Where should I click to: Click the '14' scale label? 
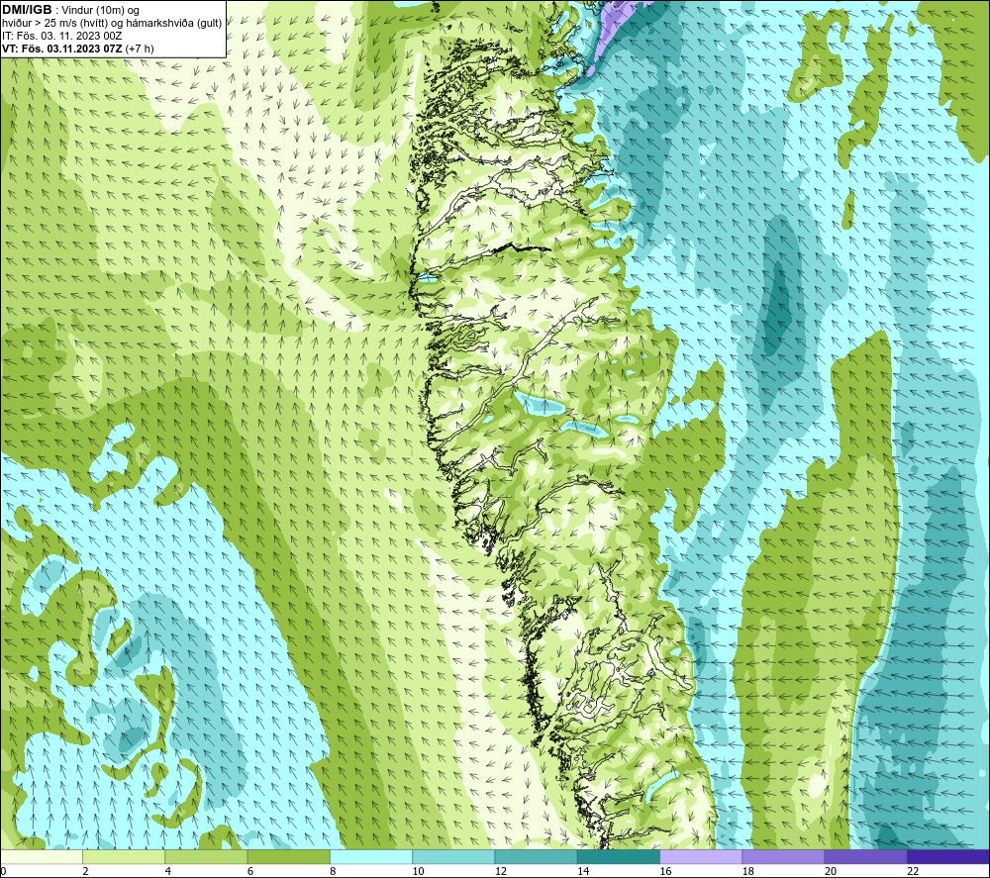tap(583, 872)
